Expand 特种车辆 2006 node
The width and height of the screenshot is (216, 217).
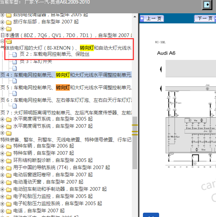tap(2, 146)
